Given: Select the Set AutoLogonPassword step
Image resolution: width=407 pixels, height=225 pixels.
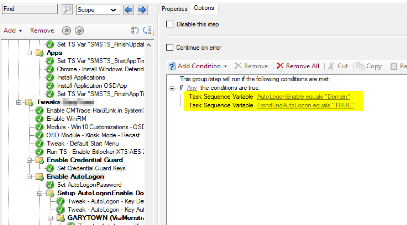Looking at the screenshot, I should pos(89,185).
